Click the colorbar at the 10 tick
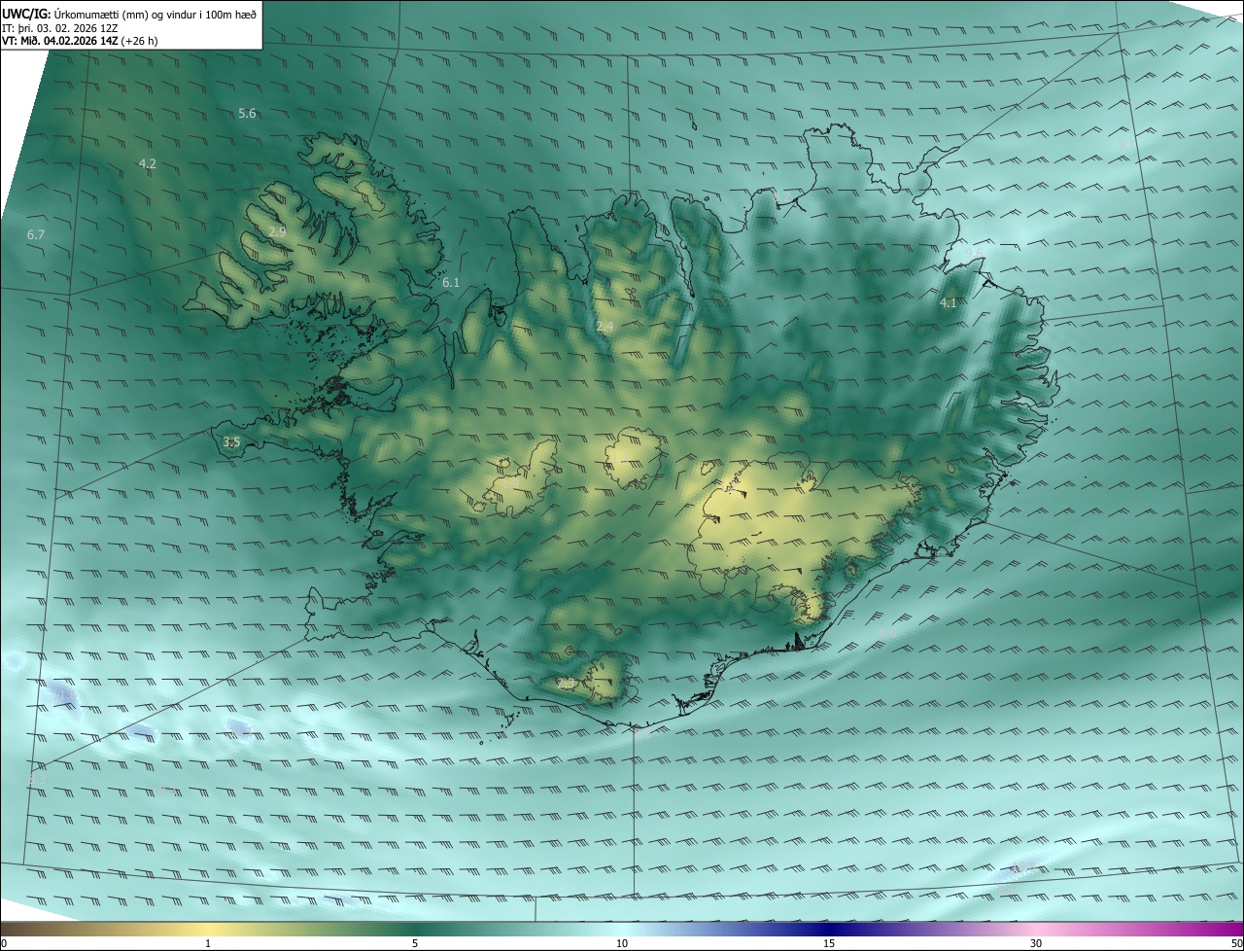Image resolution: width=1244 pixels, height=951 pixels. pyautogui.click(x=622, y=943)
